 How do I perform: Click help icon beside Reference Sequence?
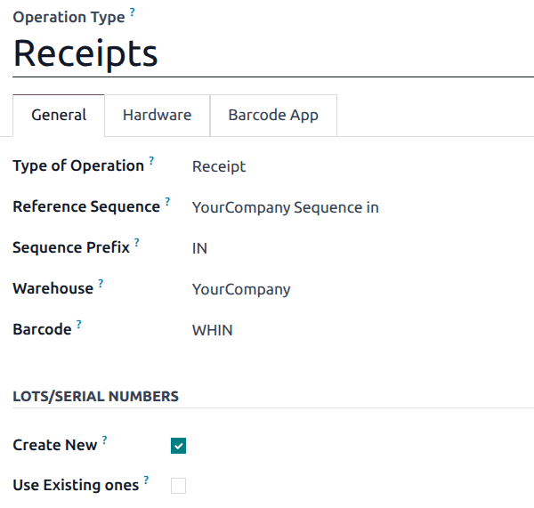(x=167, y=202)
